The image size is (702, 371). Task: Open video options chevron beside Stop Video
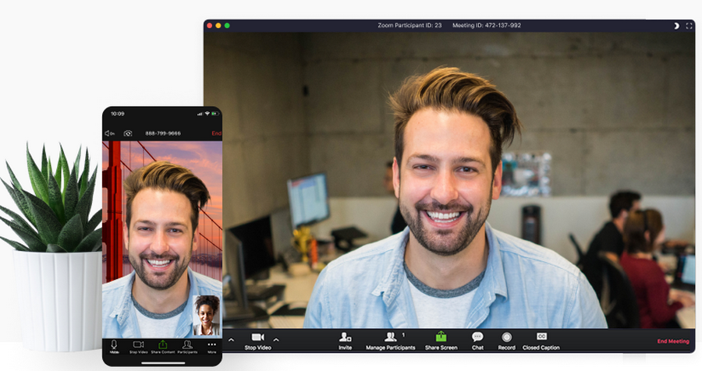pyautogui.click(x=276, y=340)
